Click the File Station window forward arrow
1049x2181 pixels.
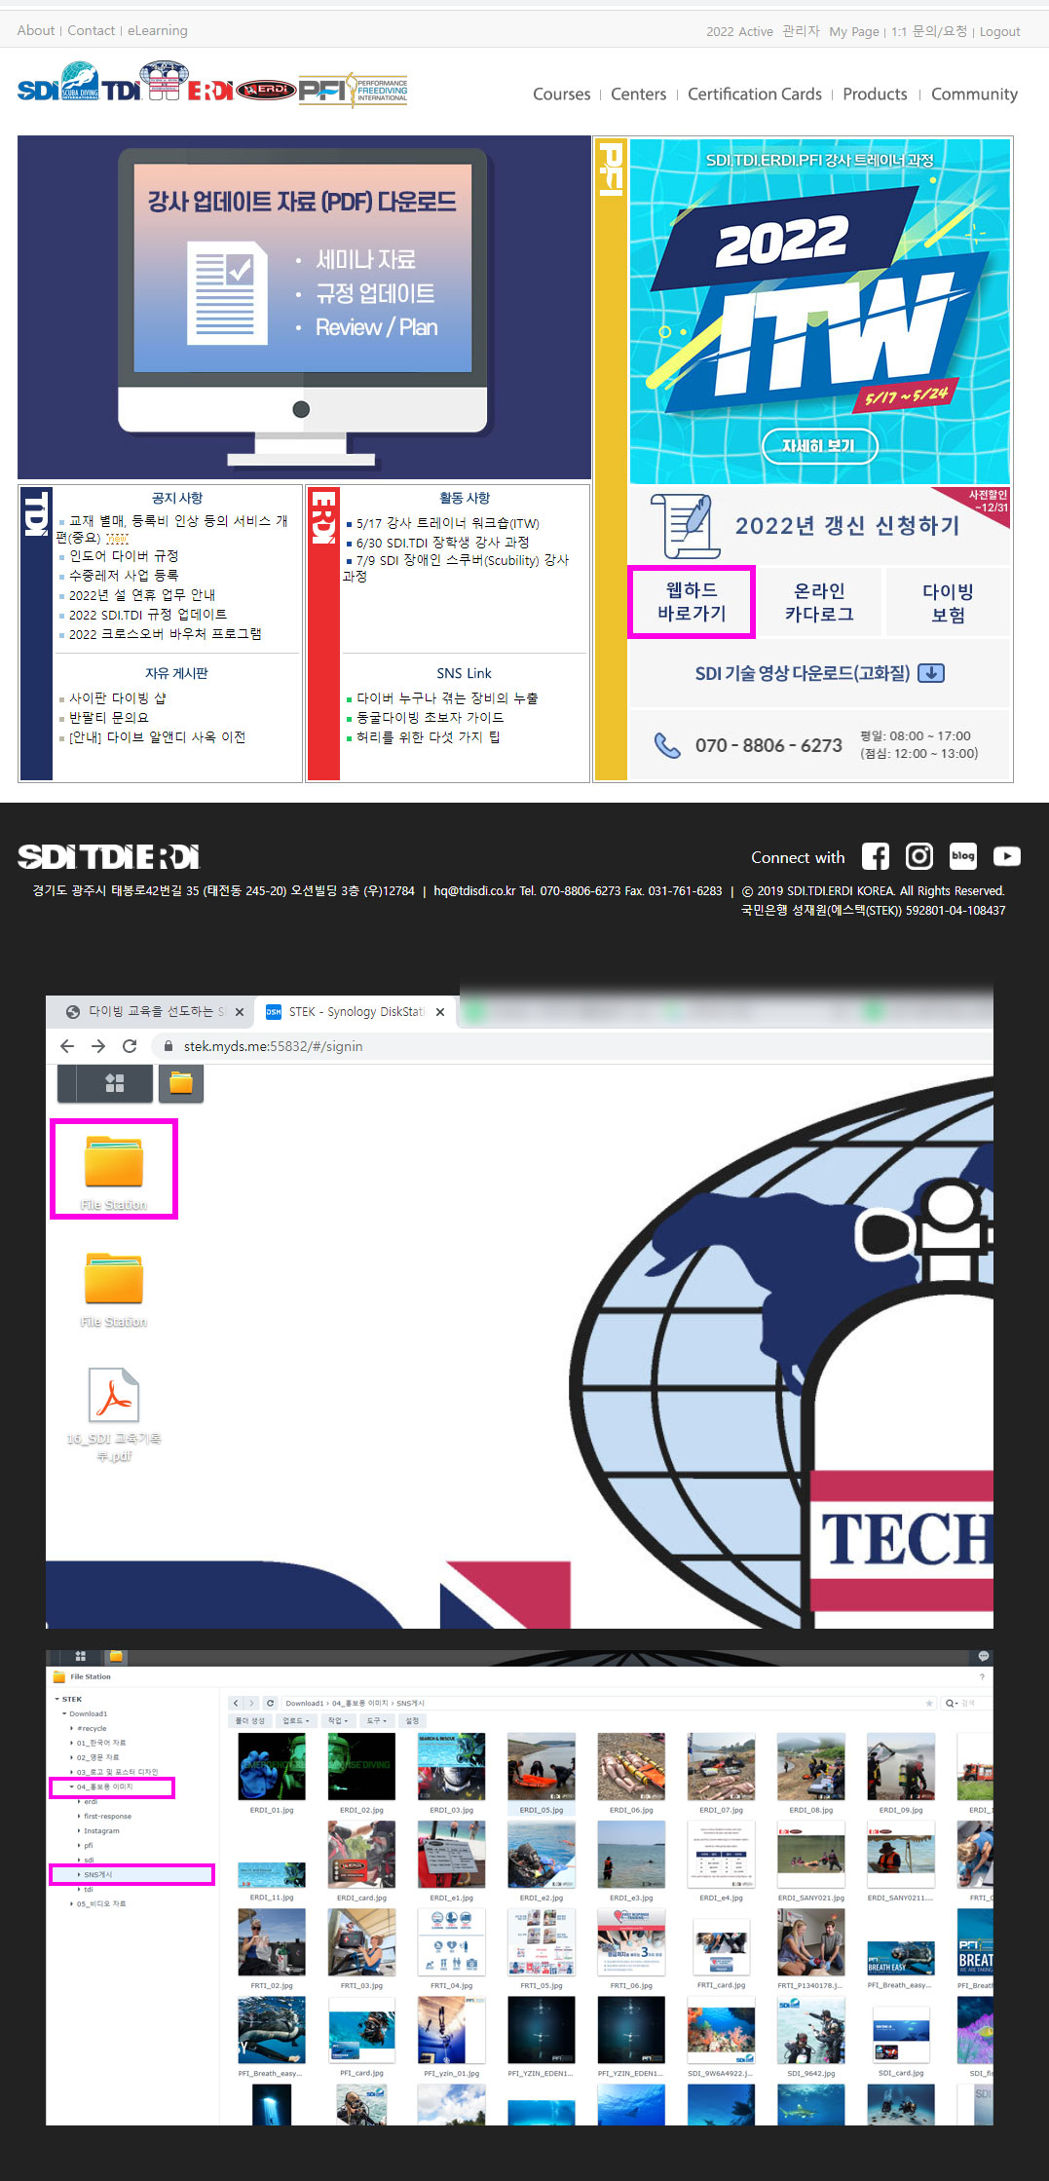[251, 1703]
